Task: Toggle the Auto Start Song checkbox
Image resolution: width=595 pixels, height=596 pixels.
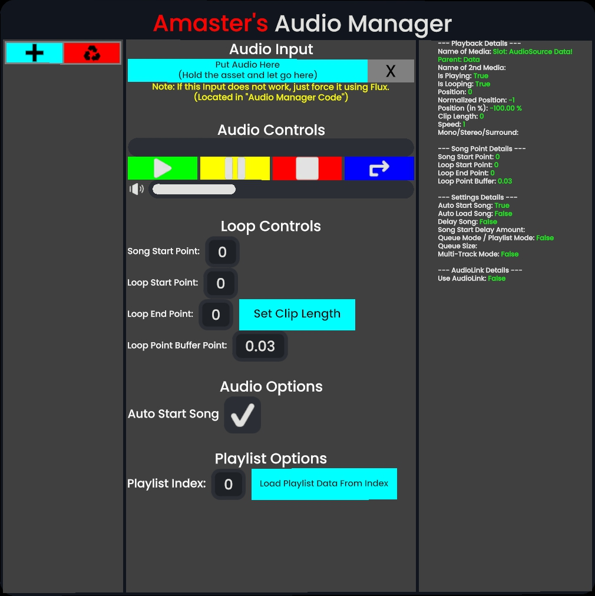Action: coord(242,415)
